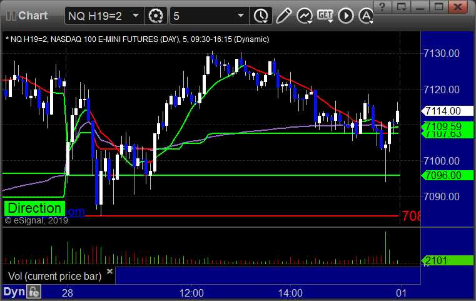Open the GET studies menu icon
This screenshot has width=476, height=301.
(x=325, y=16)
